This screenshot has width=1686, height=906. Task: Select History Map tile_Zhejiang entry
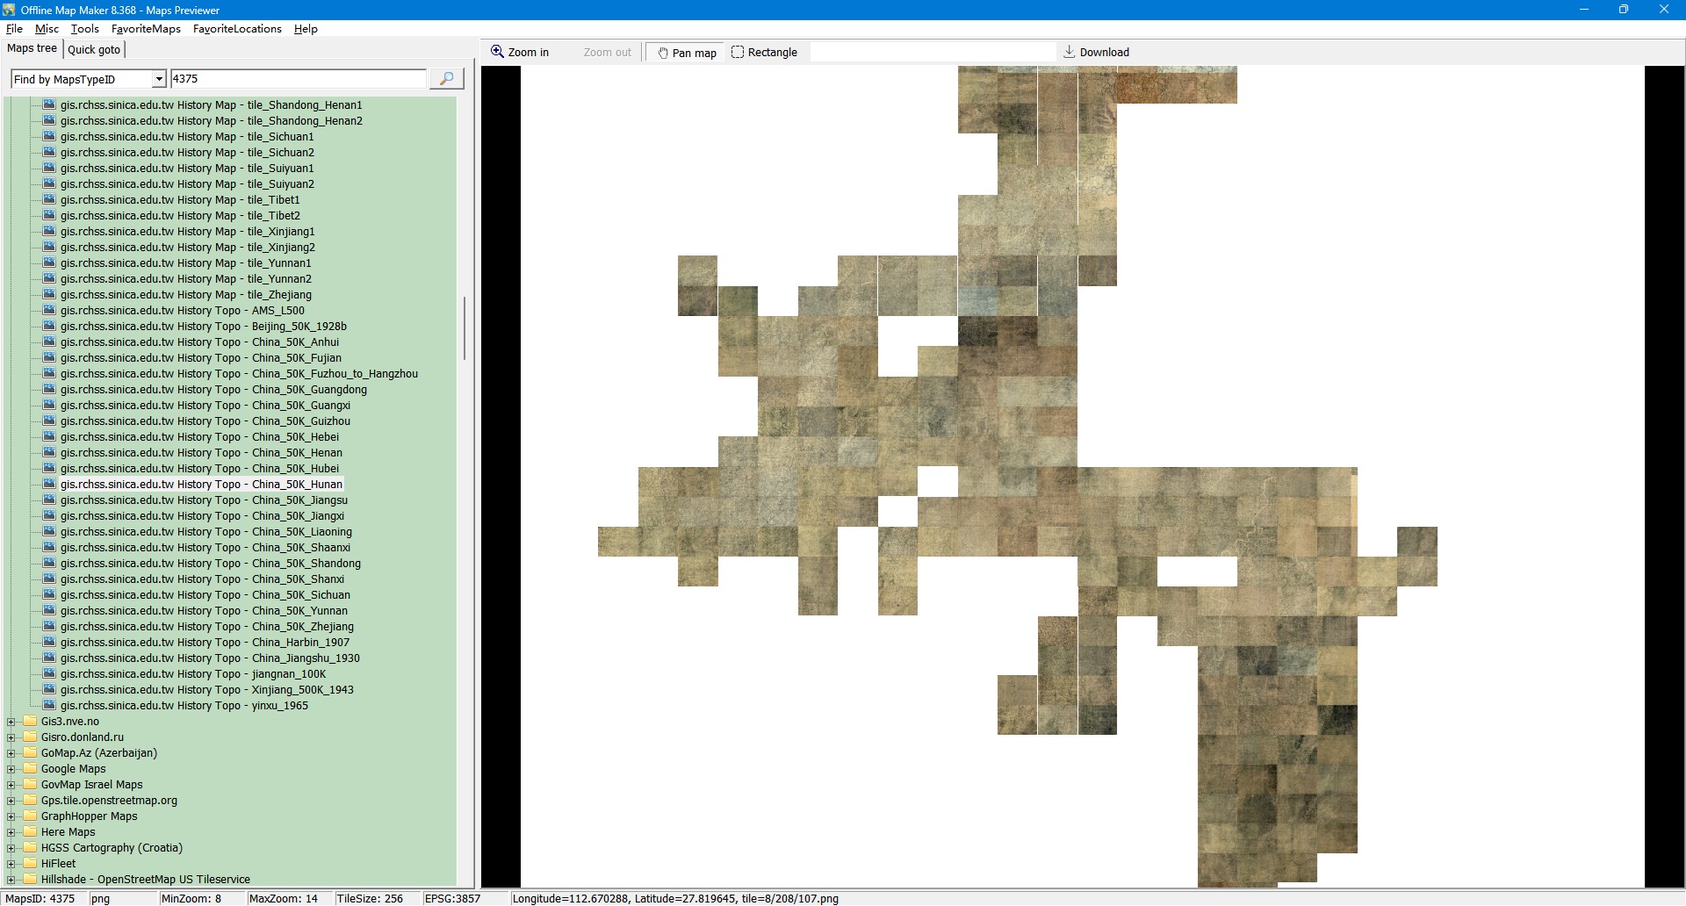pos(186,295)
